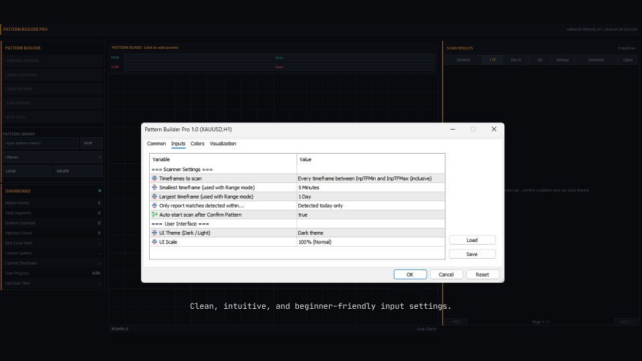Click the icon beside Only report matches detected

point(154,205)
